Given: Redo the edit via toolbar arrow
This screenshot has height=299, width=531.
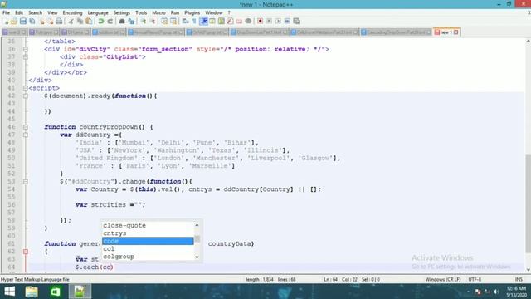Looking at the screenshot, I should click(110, 21).
